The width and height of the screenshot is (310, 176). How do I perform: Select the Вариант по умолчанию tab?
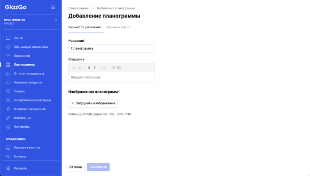click(85, 27)
